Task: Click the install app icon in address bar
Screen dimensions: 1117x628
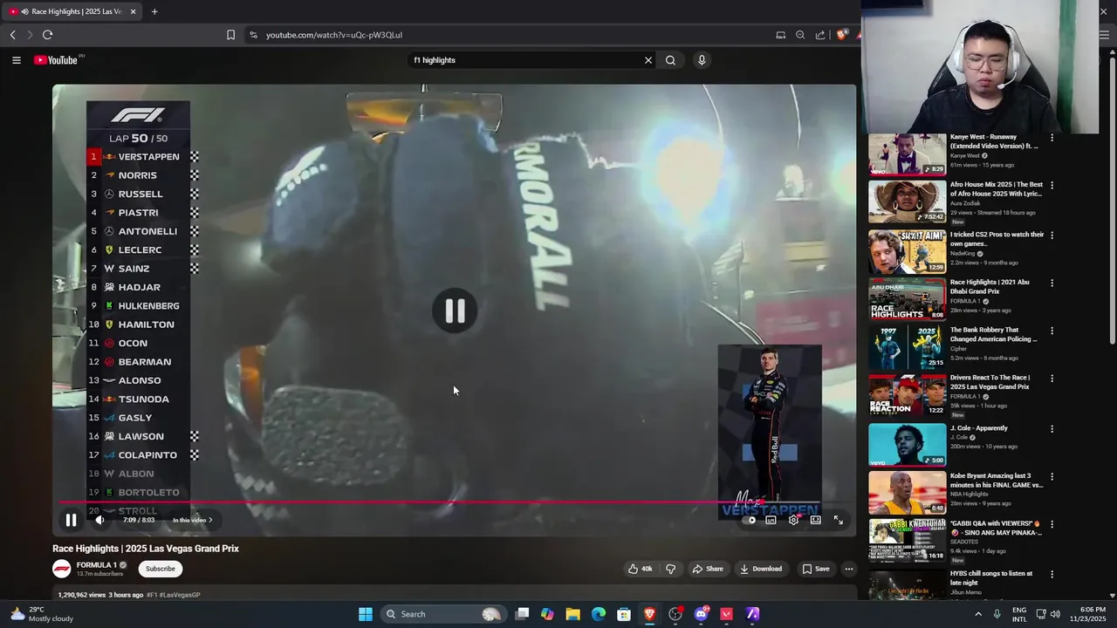Action: [781, 35]
